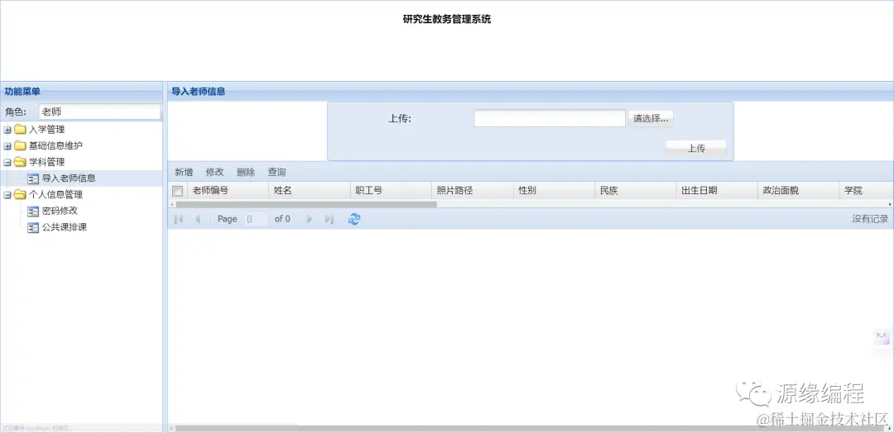Select 密码修改 tree item
This screenshot has height=433, width=894.
(60, 211)
